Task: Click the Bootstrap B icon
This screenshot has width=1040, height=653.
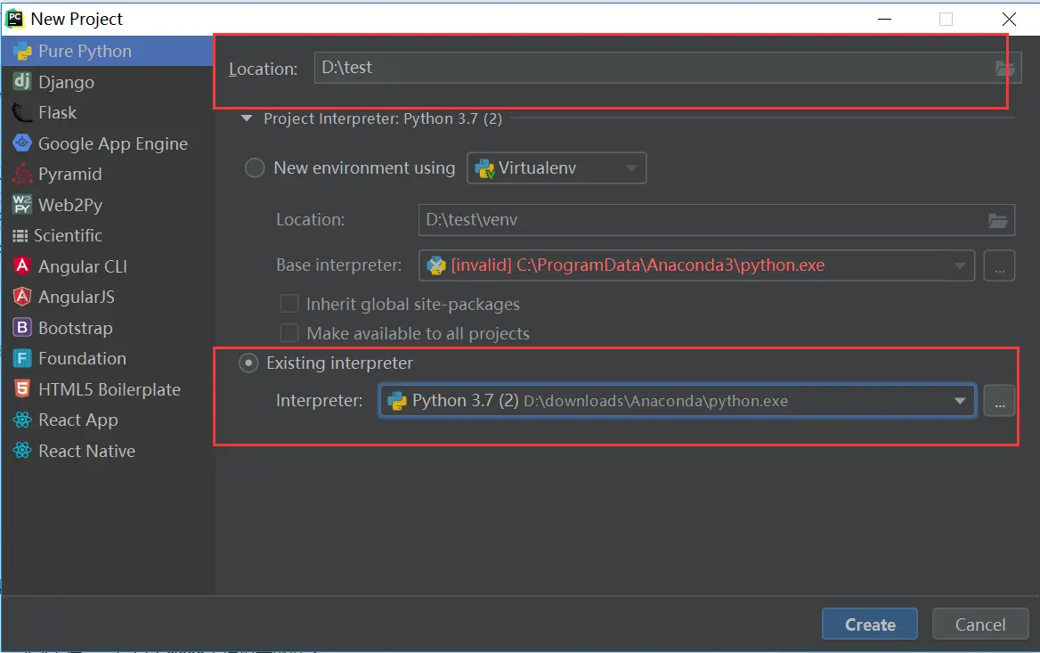Action: coord(22,327)
